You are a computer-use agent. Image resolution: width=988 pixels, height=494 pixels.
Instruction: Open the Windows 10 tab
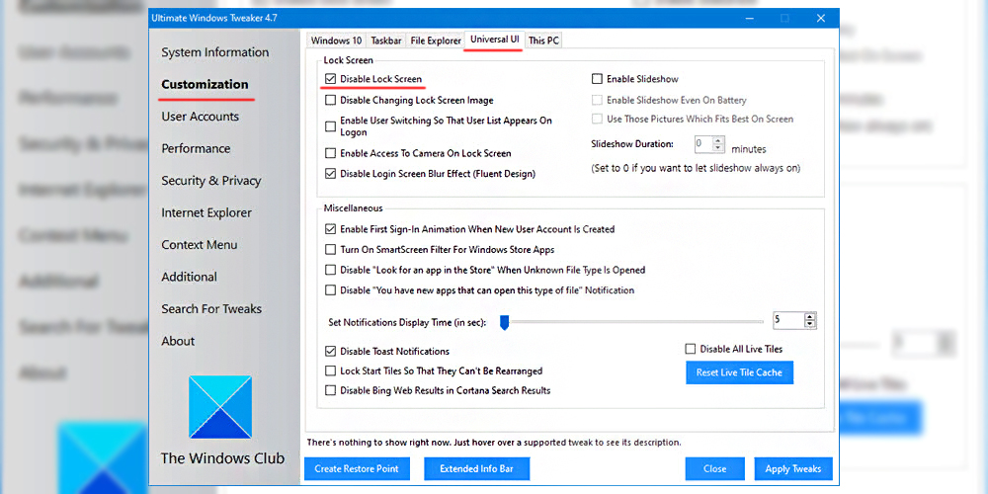336,41
